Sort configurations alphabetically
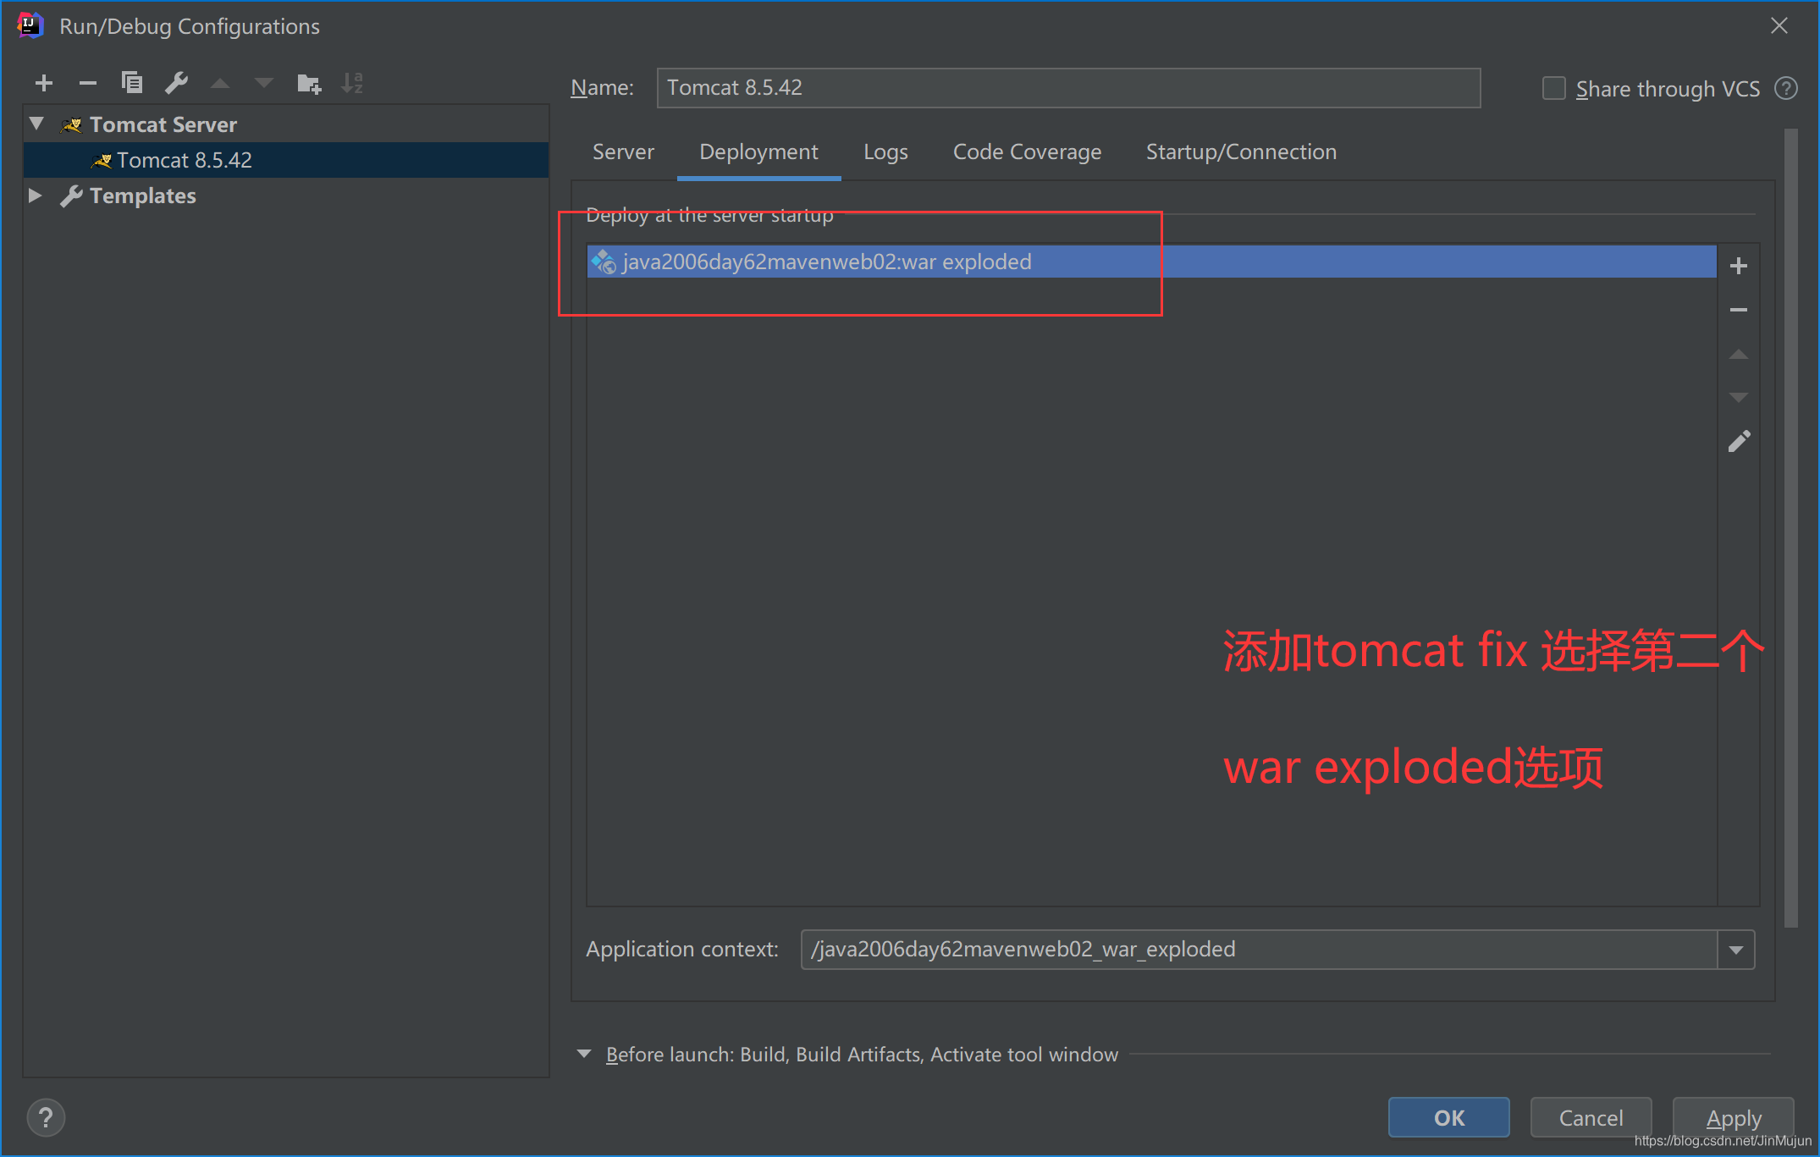Screen dimensions: 1820x1157 [352, 83]
